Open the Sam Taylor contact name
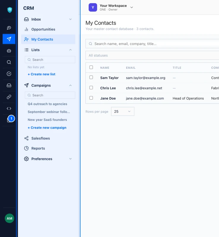This screenshot has width=219, height=237. (x=109, y=78)
